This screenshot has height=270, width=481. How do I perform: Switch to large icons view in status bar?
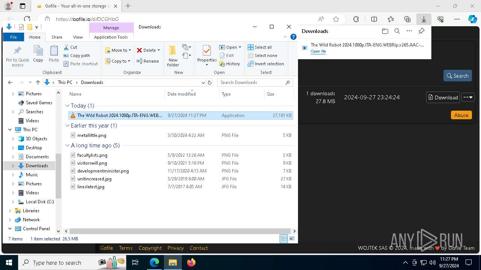(x=292, y=238)
